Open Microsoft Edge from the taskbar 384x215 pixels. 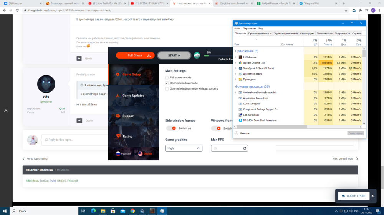(93, 211)
